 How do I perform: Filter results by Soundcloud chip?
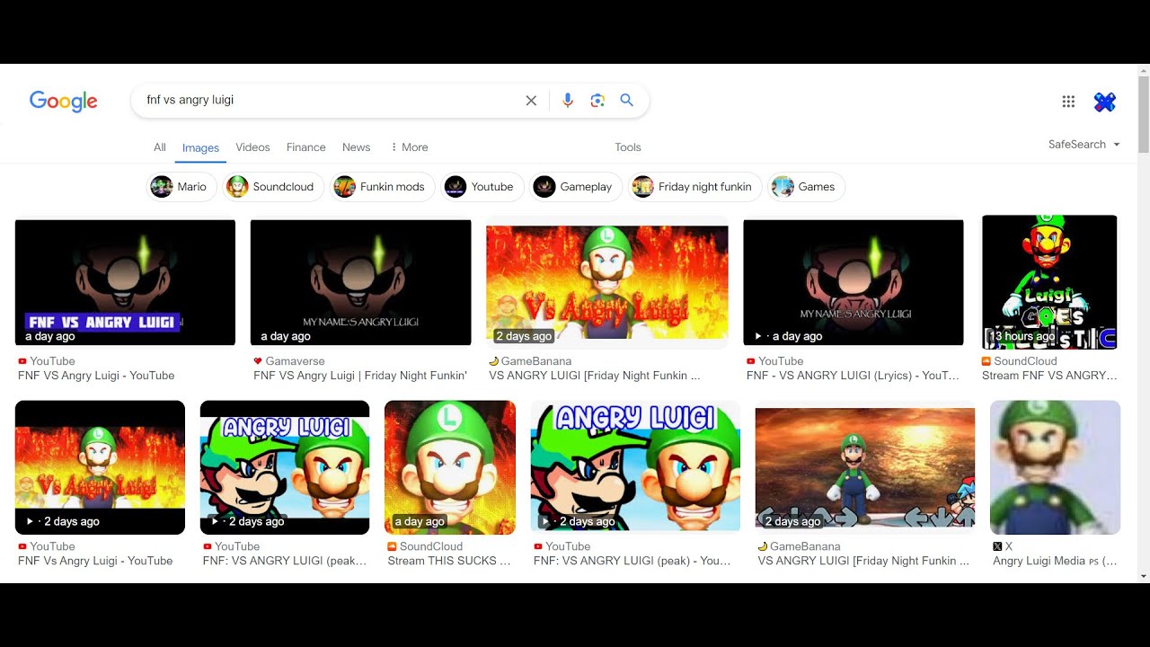(x=273, y=187)
